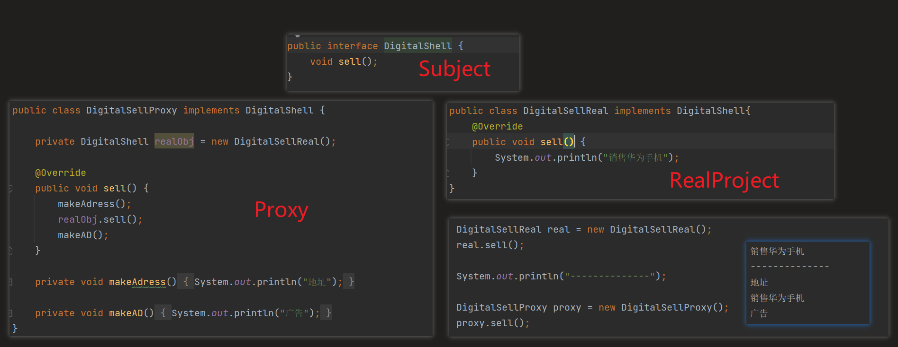Click the underlined makeAdress method name declaration
This screenshot has width=898, height=347.
click(137, 282)
